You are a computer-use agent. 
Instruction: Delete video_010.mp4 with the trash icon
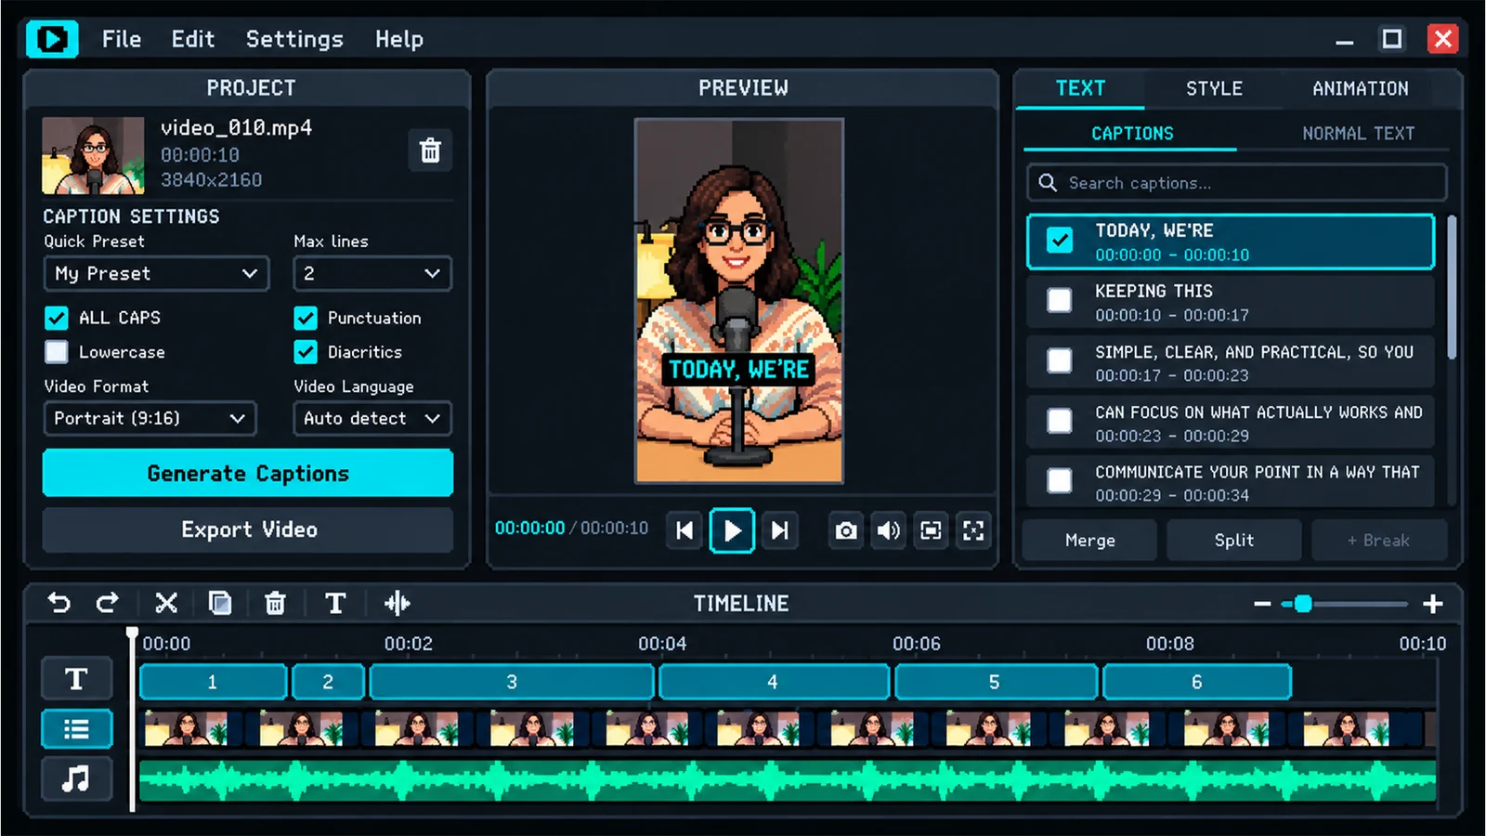click(x=430, y=150)
